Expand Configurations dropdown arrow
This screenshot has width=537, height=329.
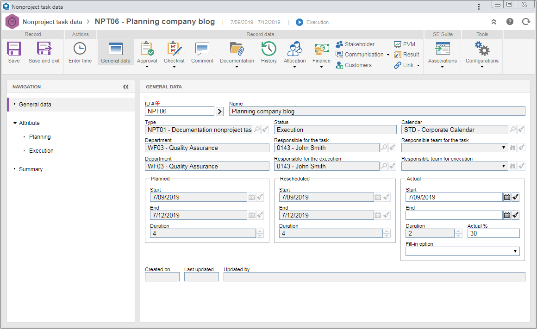pyautogui.click(x=482, y=67)
